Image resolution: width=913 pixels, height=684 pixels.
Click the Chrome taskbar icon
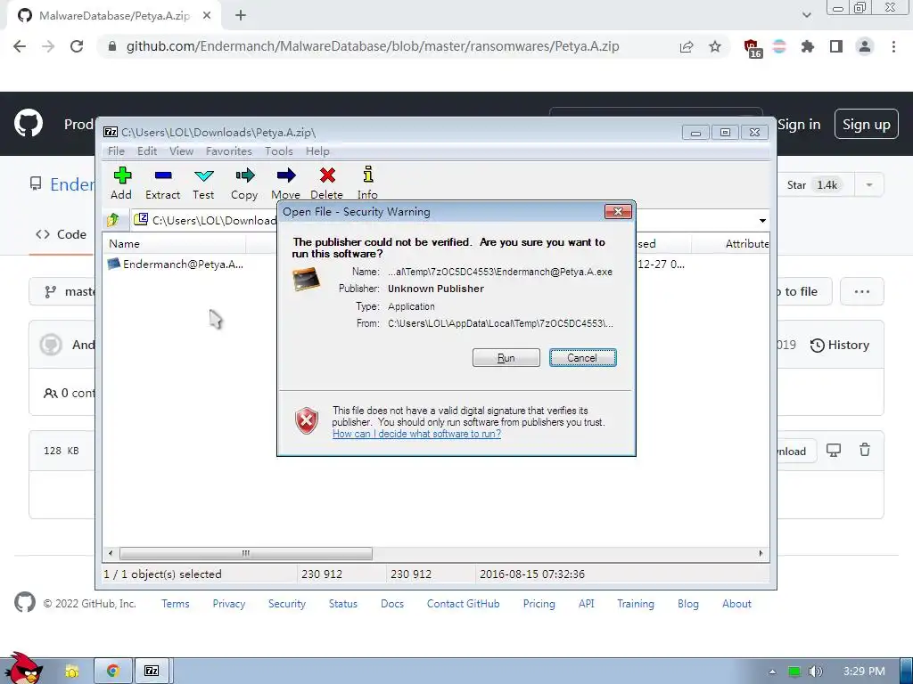113,672
